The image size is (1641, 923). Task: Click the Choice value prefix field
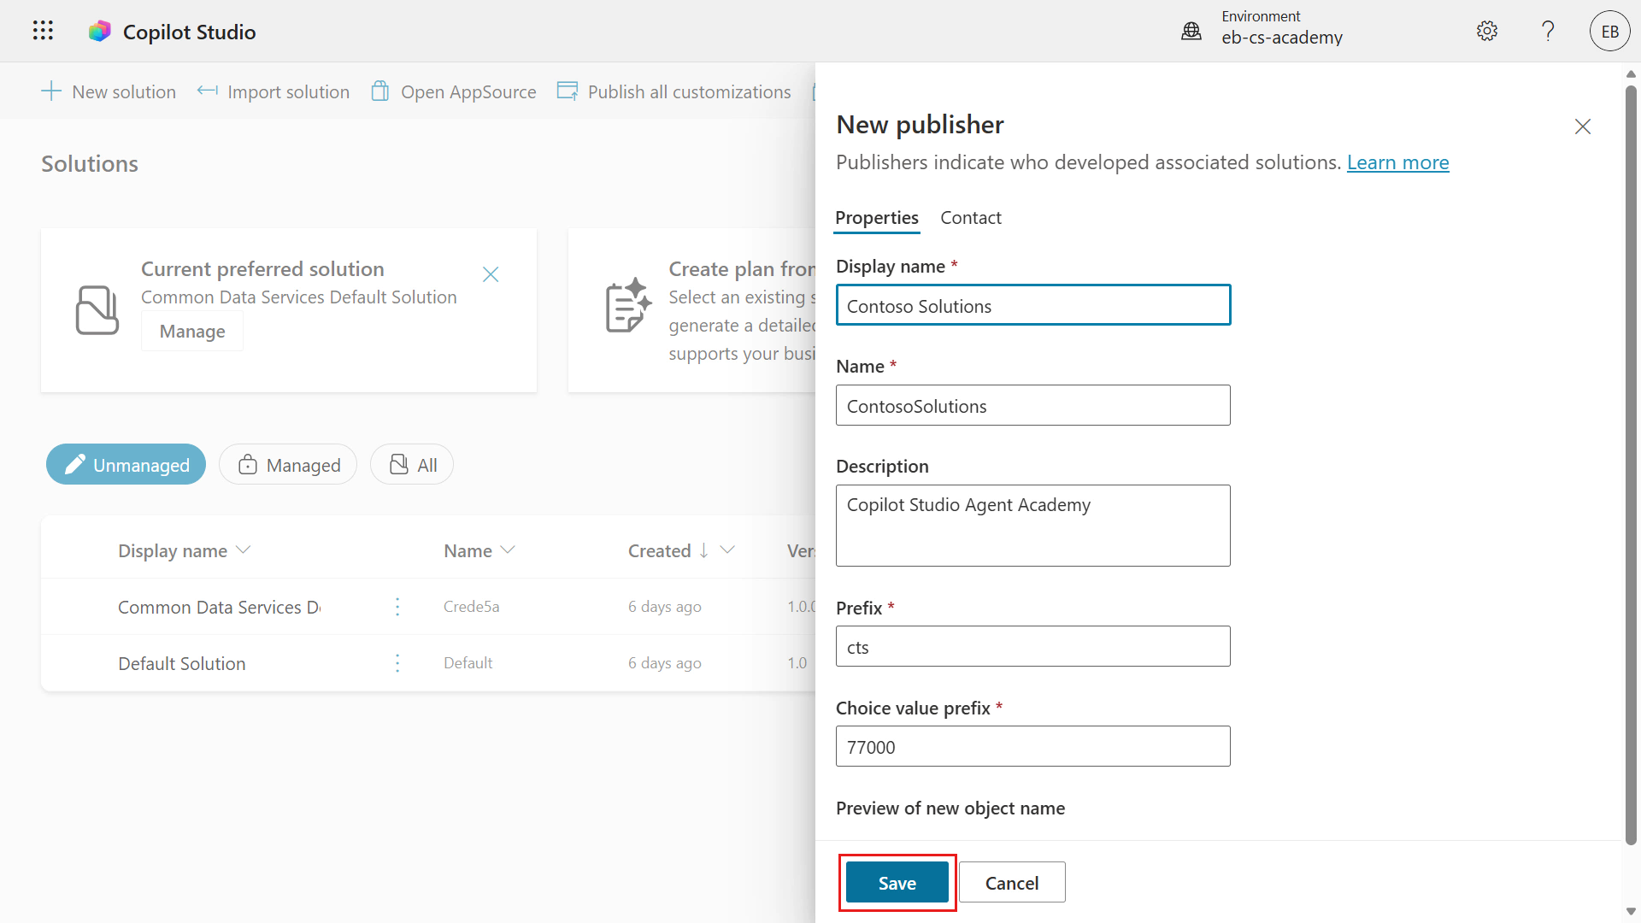pos(1033,746)
